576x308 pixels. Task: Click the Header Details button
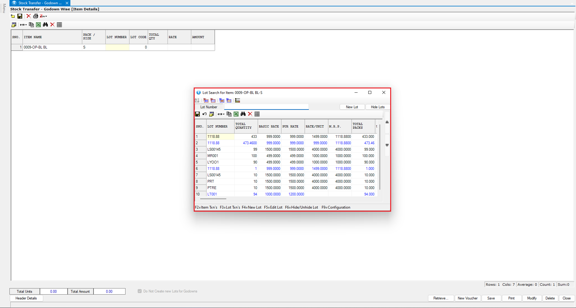26,298
